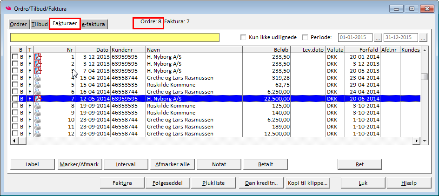Viewport: 439px width, 196px height.
Task: Select amount cell 319,28
Action: tap(266, 78)
